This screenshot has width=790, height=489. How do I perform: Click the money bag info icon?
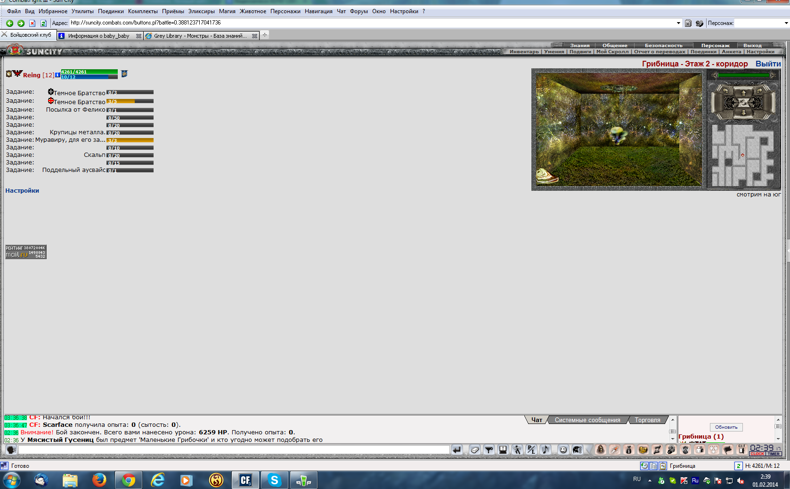pyautogui.click(x=629, y=450)
